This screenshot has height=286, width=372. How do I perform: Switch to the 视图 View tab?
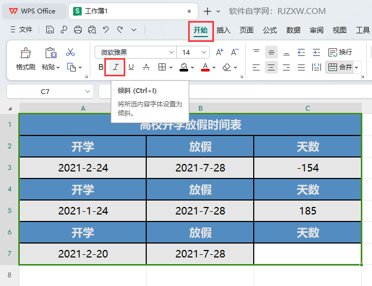[340, 30]
